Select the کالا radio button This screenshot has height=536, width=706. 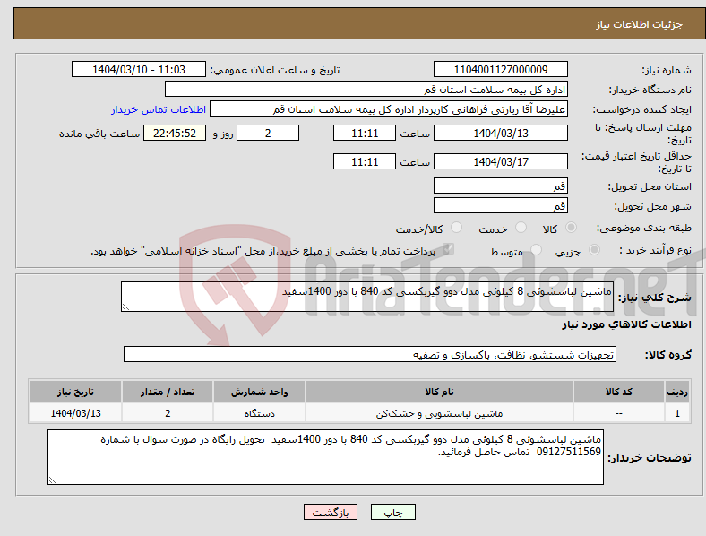tap(571, 228)
